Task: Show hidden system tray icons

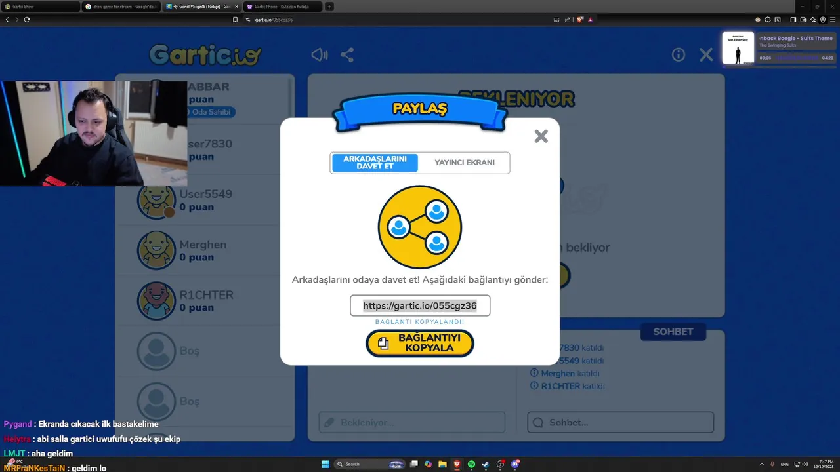Action: (762, 464)
